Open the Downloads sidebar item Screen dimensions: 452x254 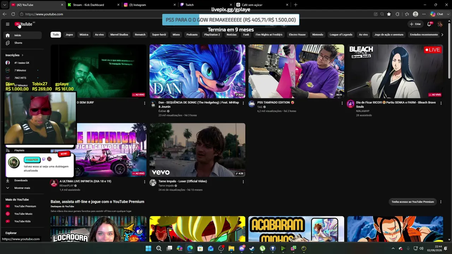pyautogui.click(x=23, y=180)
